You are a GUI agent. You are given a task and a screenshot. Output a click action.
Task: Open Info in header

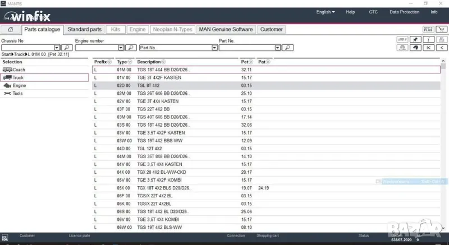tap(434, 12)
